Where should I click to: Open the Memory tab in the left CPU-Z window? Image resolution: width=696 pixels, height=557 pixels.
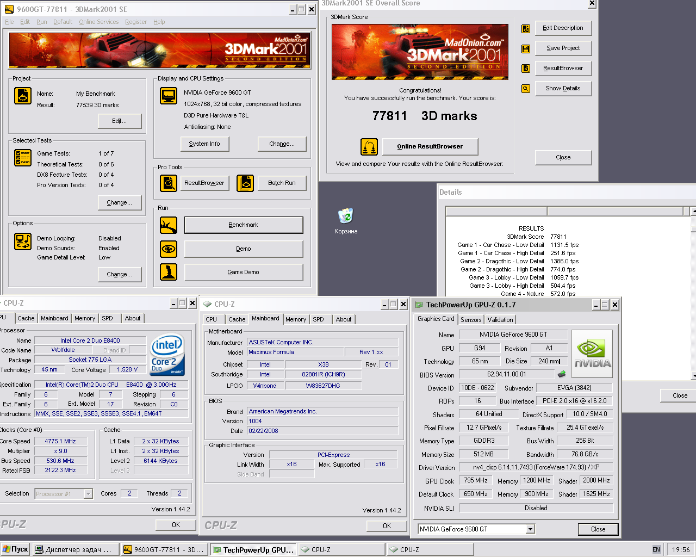click(x=85, y=318)
